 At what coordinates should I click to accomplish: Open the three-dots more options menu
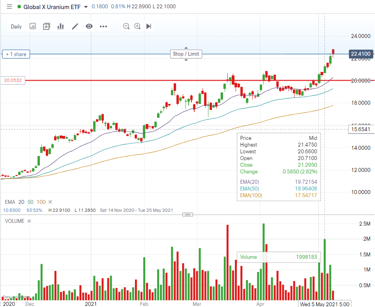pos(103,26)
